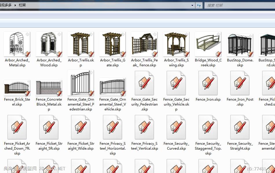This screenshot has width=275, height=173.
Task: Choose the Fence_Security_Straight.skp file icon
Action: pyautogui.click(x=240, y=127)
